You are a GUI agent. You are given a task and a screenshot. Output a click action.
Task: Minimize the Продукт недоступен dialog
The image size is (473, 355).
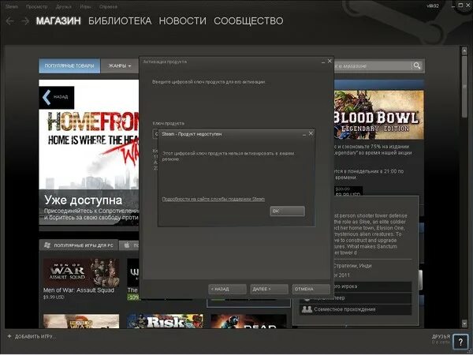coord(304,134)
